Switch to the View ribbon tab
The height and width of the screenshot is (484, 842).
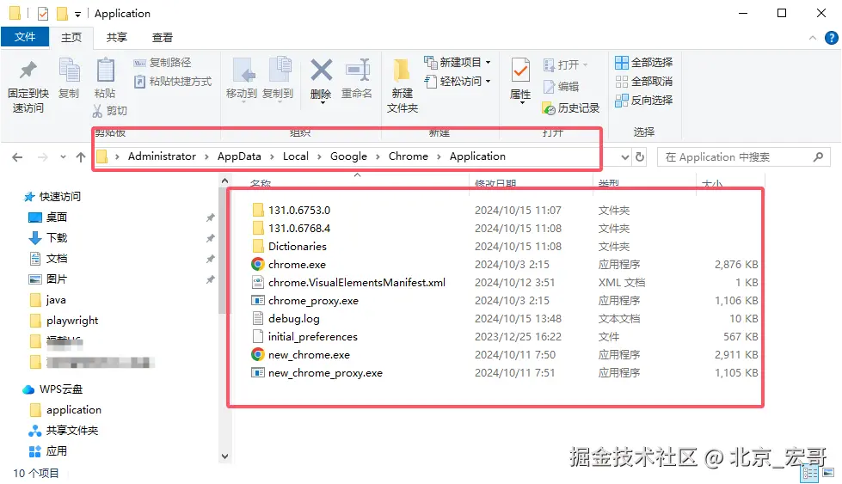click(163, 37)
